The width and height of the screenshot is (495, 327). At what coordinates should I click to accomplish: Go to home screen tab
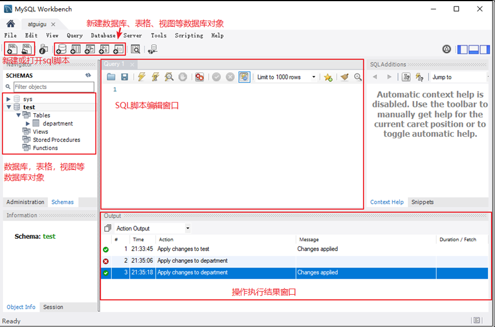pyautogui.click(x=11, y=24)
